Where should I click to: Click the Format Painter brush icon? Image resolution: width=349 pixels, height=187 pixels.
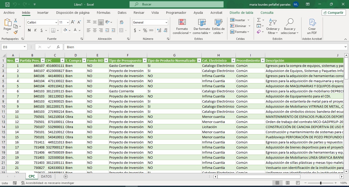[x=16, y=32]
